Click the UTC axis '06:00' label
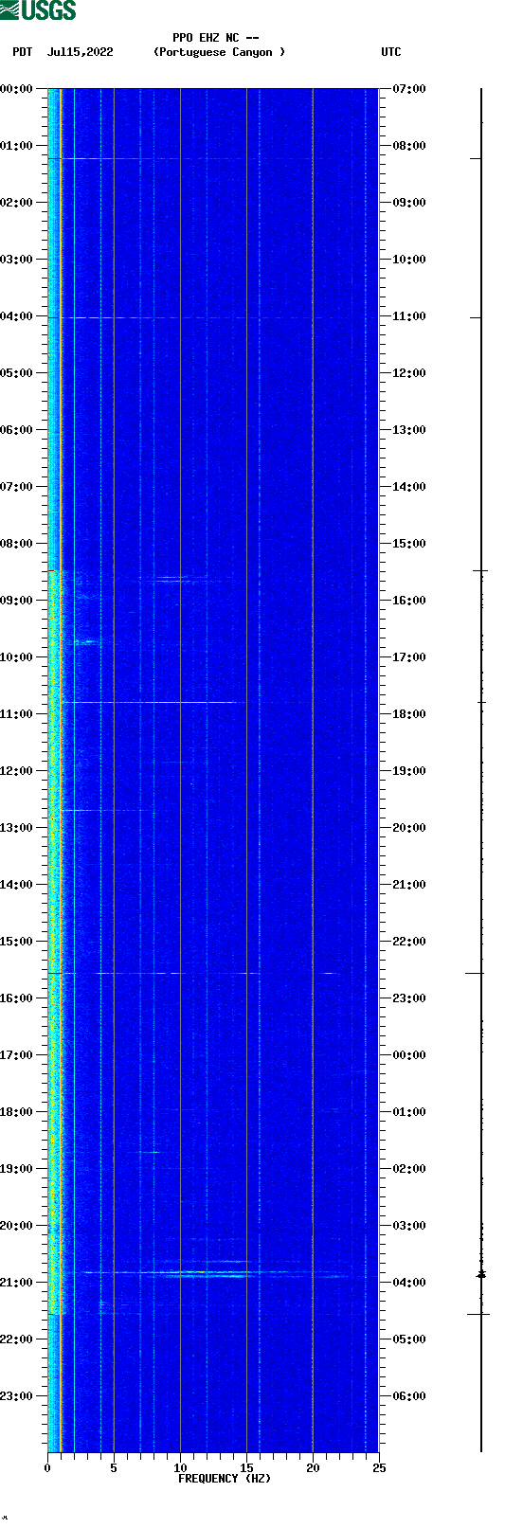Image resolution: width=523 pixels, height=1528 pixels. tap(409, 1396)
